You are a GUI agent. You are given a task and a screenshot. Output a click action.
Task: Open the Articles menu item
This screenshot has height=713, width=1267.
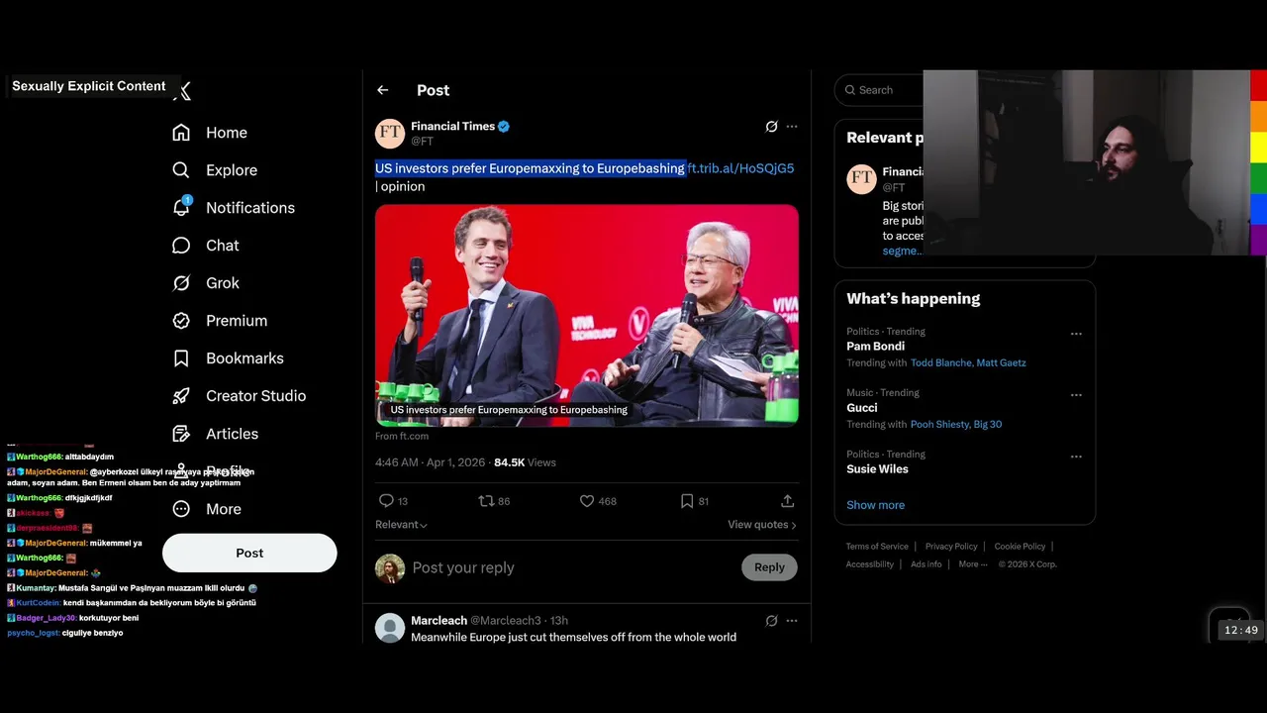pos(232,434)
